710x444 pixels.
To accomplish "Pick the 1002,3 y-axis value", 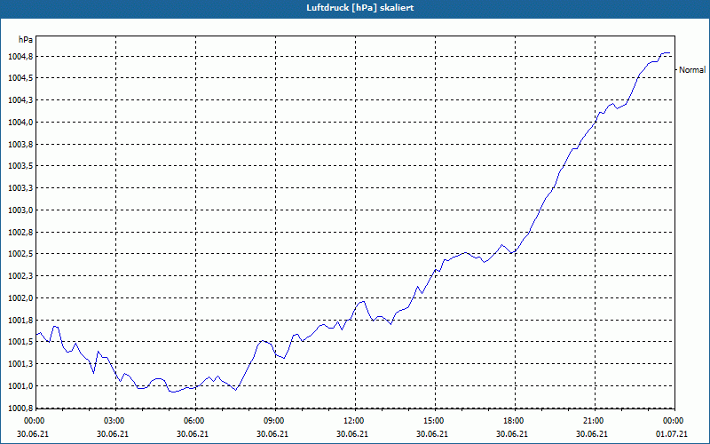I will pyautogui.click(x=20, y=276).
